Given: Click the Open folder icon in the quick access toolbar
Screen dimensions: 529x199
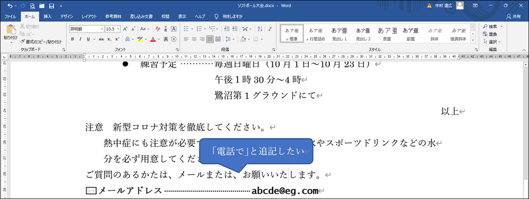Looking at the screenshot, I should 42,6.
